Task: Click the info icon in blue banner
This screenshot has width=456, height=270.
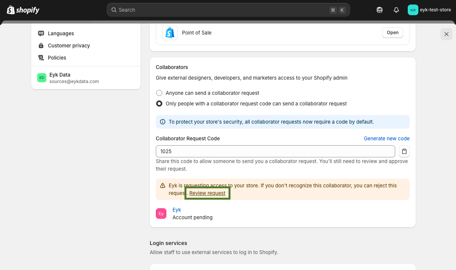Action: point(163,122)
